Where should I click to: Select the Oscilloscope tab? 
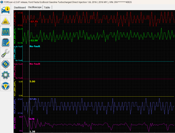pyautogui.click(x=35, y=7)
